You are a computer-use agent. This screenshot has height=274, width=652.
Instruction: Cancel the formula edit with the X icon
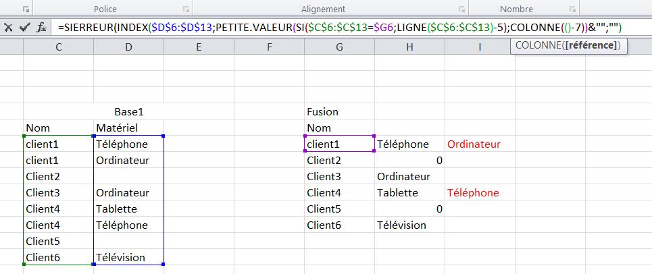pyautogui.click(x=9, y=28)
